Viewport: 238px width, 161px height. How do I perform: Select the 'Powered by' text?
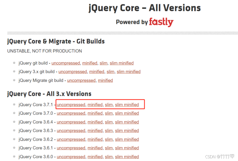(132, 22)
